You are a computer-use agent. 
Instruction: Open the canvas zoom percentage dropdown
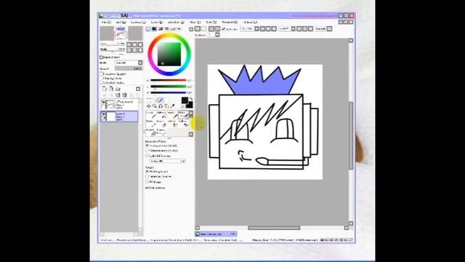(256, 29)
